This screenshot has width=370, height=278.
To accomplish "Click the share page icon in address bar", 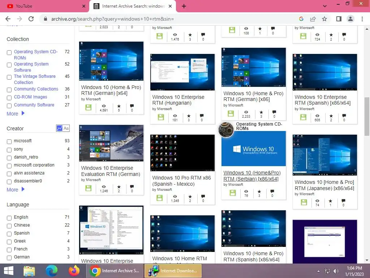I will click(313, 19).
